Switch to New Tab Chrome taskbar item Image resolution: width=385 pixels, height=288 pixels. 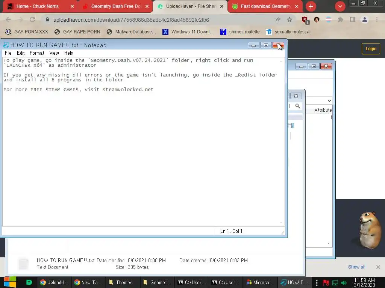tap(88, 282)
